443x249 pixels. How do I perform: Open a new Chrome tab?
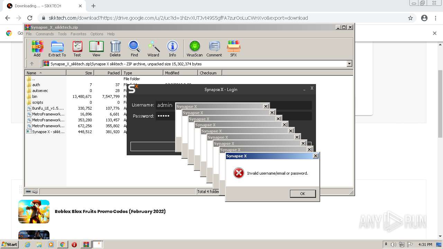[x=93, y=6]
